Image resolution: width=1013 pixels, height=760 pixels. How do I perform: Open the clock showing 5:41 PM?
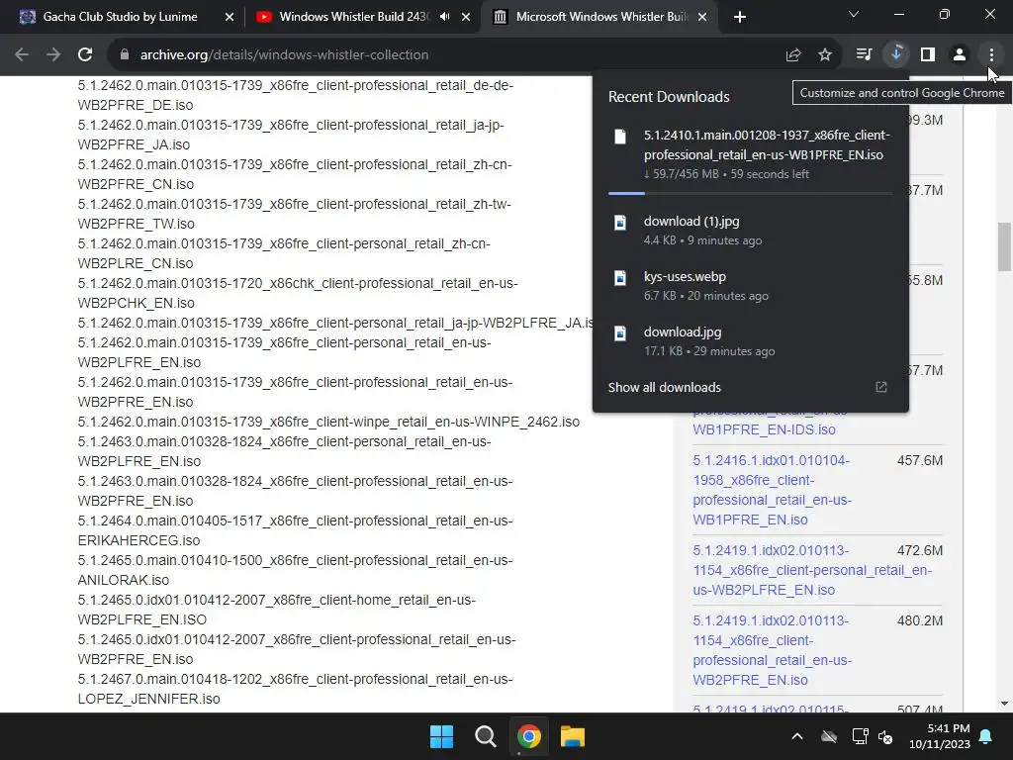pyautogui.click(x=940, y=736)
